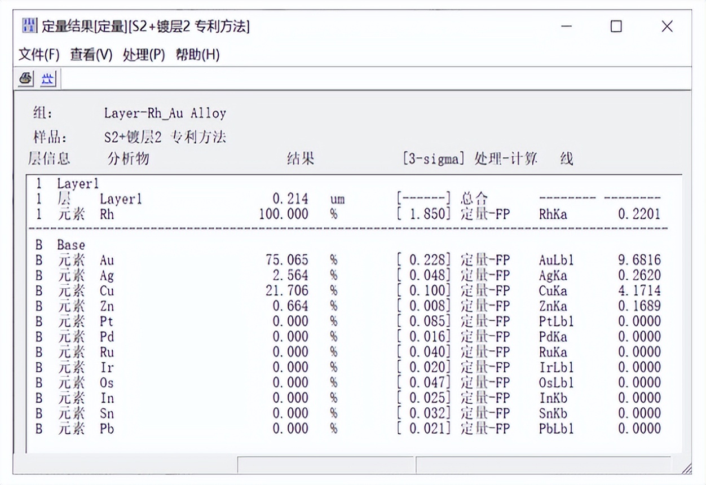Viewport: 706px width, 485px height.
Task: Minimize the 定量结果 window
Action: pos(566,26)
